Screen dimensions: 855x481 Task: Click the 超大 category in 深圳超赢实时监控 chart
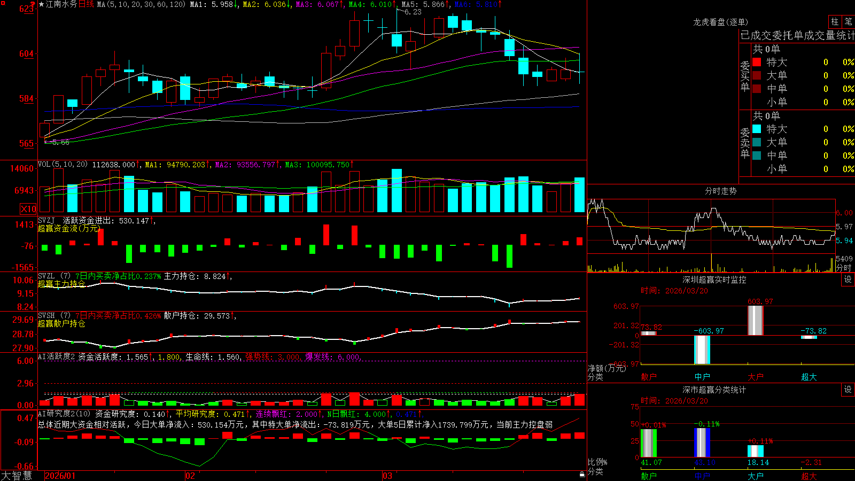tap(809, 377)
